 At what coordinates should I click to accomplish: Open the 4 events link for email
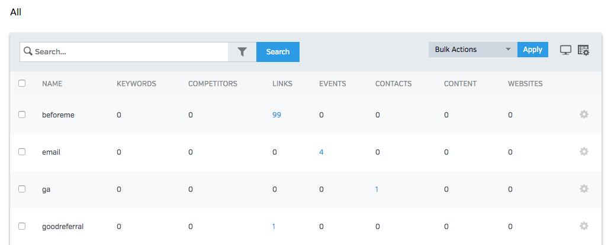[321, 152]
